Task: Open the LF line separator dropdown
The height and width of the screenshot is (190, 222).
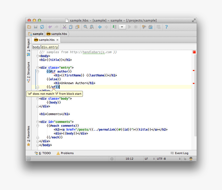Action: tap(149, 159)
